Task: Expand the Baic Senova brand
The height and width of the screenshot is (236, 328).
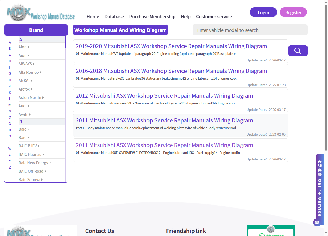Action: (31, 180)
